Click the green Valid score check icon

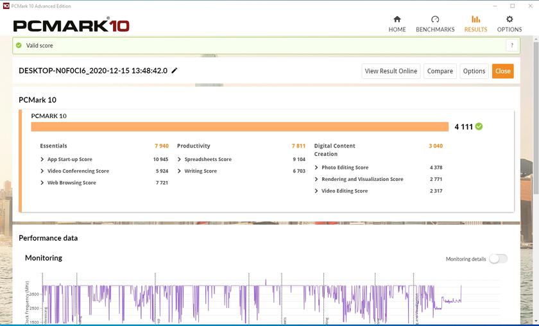pos(19,46)
